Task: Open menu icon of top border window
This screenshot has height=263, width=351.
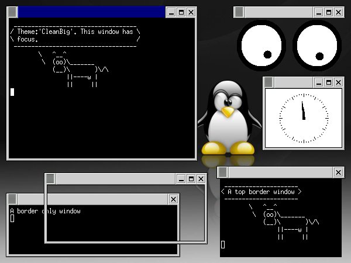Action: pos(223,172)
